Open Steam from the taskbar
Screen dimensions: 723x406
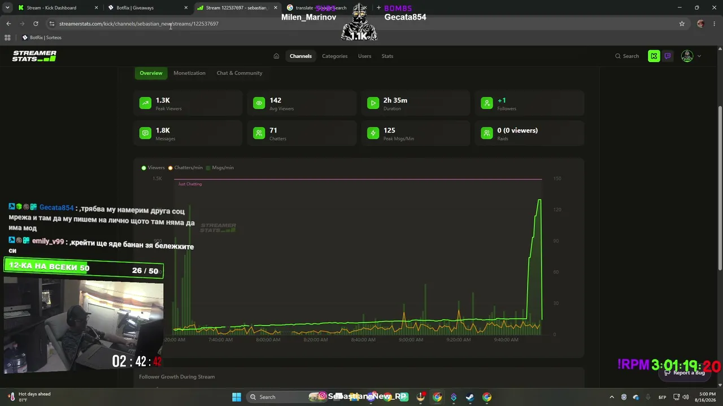pos(469,397)
